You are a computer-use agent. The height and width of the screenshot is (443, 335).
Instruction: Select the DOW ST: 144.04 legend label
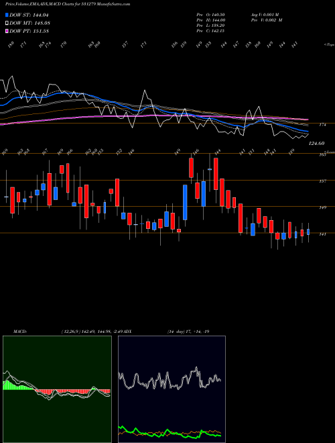[x=29, y=15]
